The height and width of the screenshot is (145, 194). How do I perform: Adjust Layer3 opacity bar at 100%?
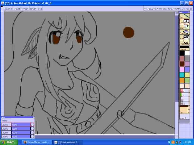click(21, 125)
